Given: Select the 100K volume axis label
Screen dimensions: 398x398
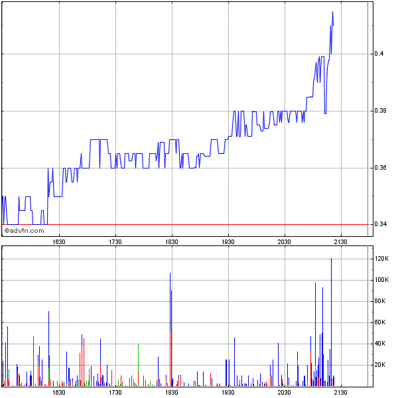Looking at the screenshot, I should click(381, 280).
